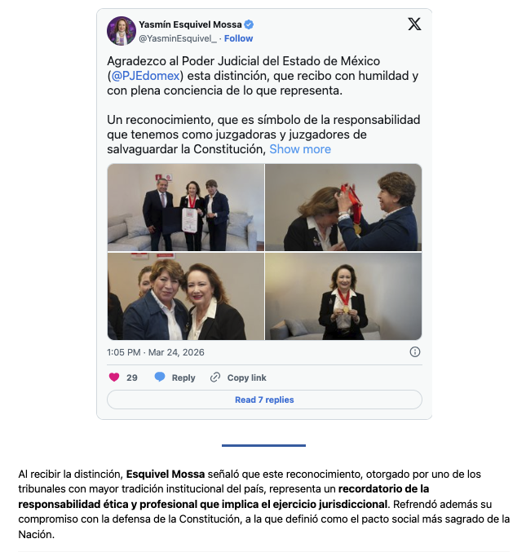
Task: View photo of medal being placed
Action: click(343, 207)
